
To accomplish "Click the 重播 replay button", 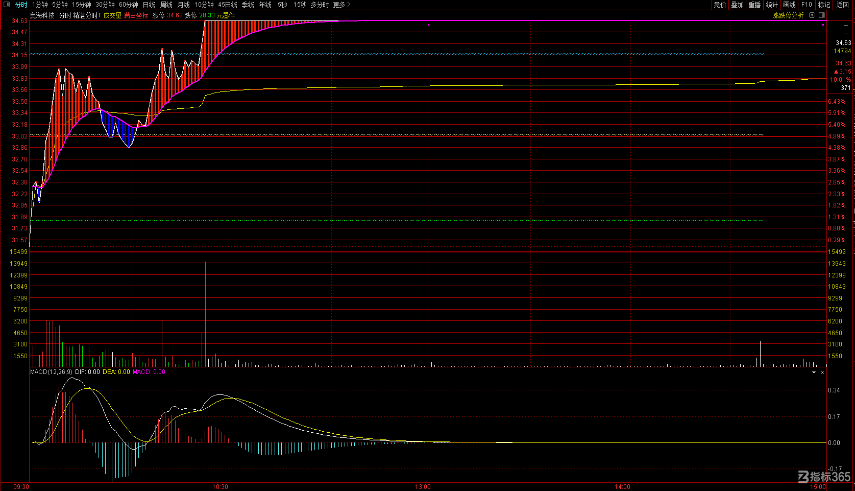I will (754, 5).
